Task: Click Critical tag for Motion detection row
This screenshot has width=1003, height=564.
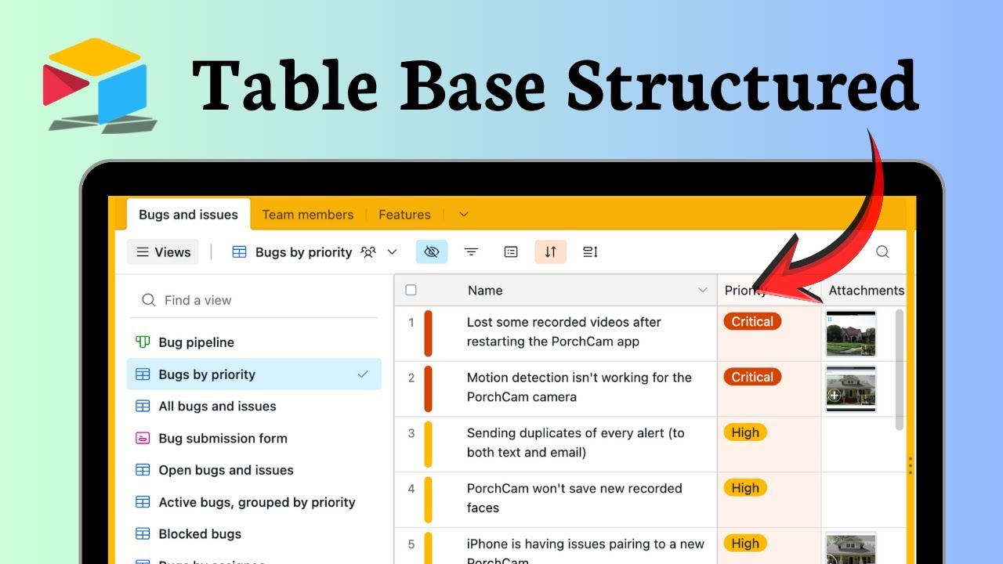Action: pos(752,378)
